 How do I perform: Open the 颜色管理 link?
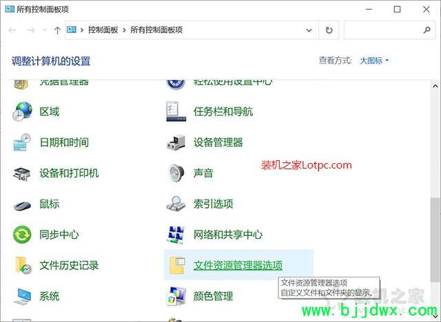213,296
